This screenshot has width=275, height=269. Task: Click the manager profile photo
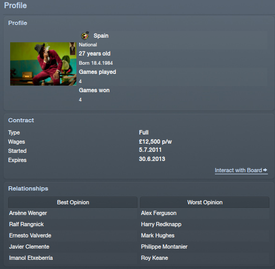(x=43, y=64)
